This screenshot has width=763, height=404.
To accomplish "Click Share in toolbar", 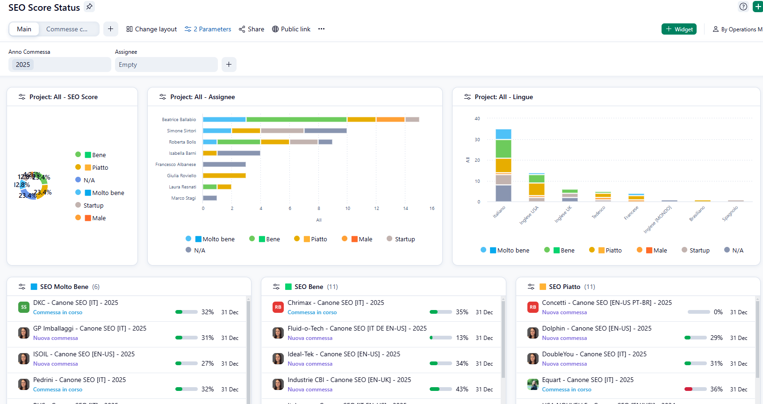I will coord(252,29).
